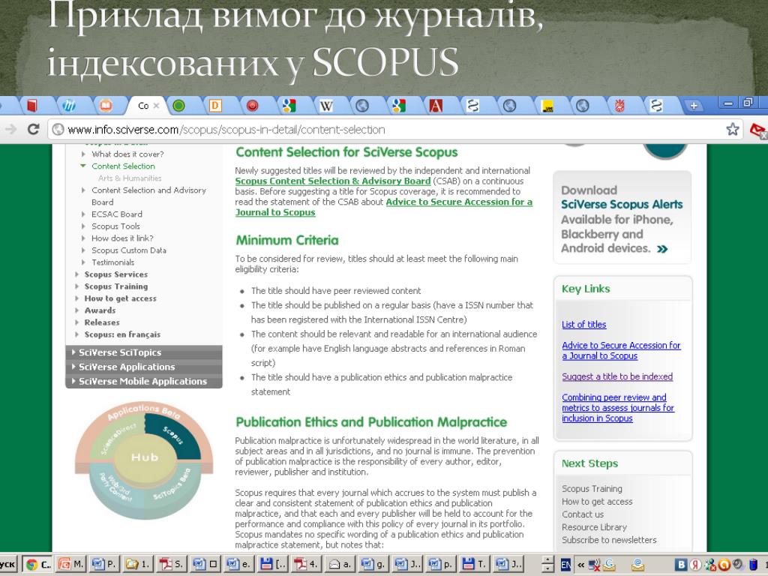
Task: Switch to the red circle icon tab
Action: [252, 105]
